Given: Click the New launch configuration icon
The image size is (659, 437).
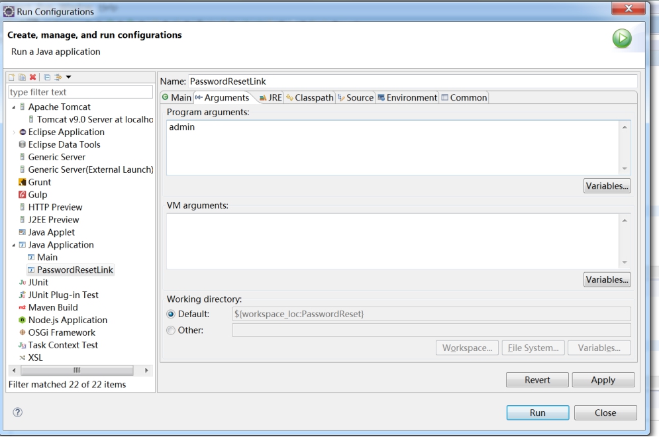Looking at the screenshot, I should pyautogui.click(x=12, y=77).
